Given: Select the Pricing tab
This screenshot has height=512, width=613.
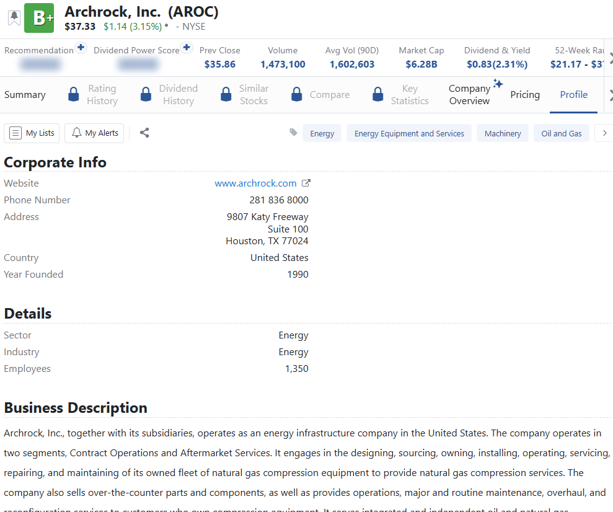Looking at the screenshot, I should tap(524, 95).
